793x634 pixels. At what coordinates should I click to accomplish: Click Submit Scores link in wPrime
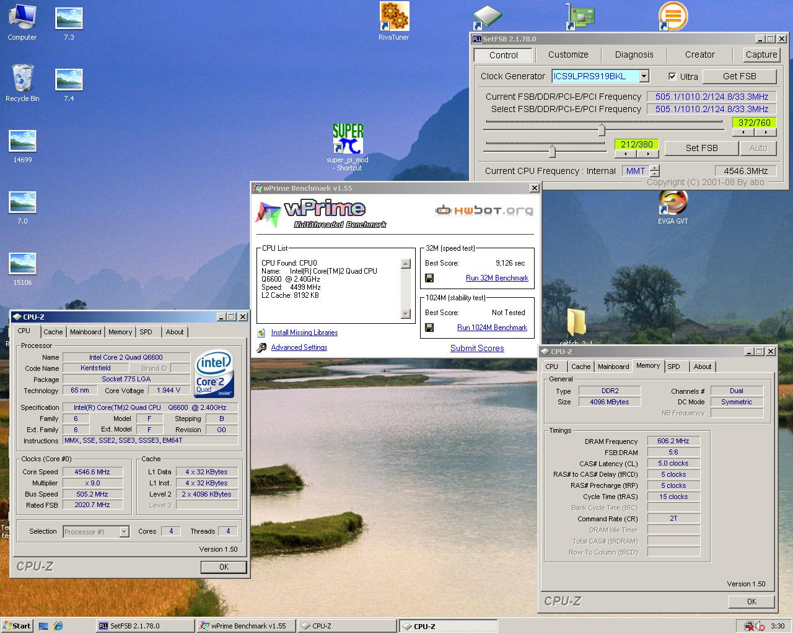point(477,349)
